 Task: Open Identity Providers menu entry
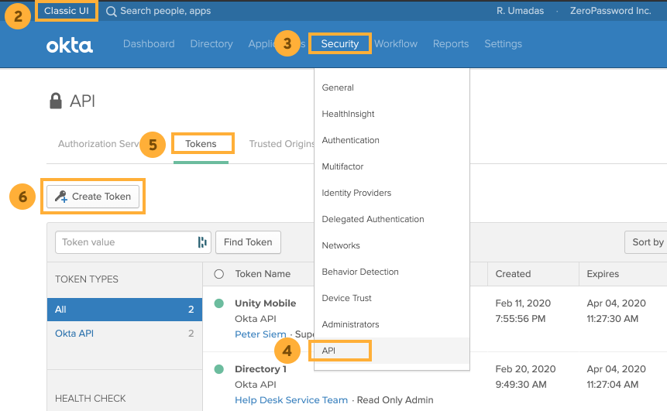(356, 193)
